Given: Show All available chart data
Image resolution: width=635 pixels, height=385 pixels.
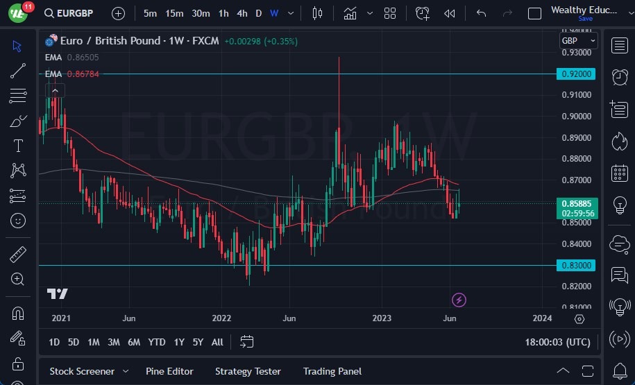Looking at the screenshot, I should pos(217,342).
